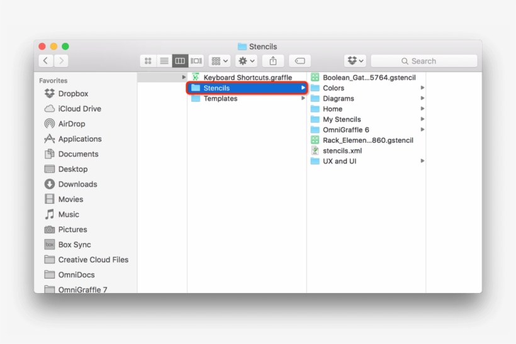Open Music in the sidebar
The image size is (516, 344).
pyautogui.click(x=62, y=214)
